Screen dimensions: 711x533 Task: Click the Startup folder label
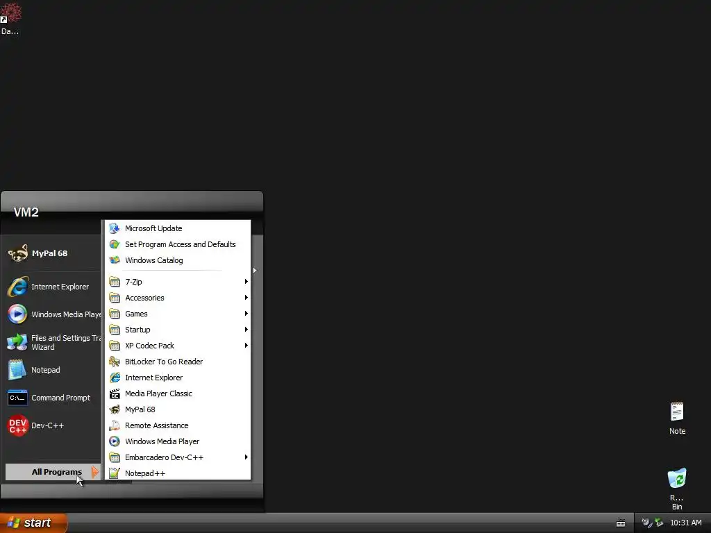click(137, 330)
